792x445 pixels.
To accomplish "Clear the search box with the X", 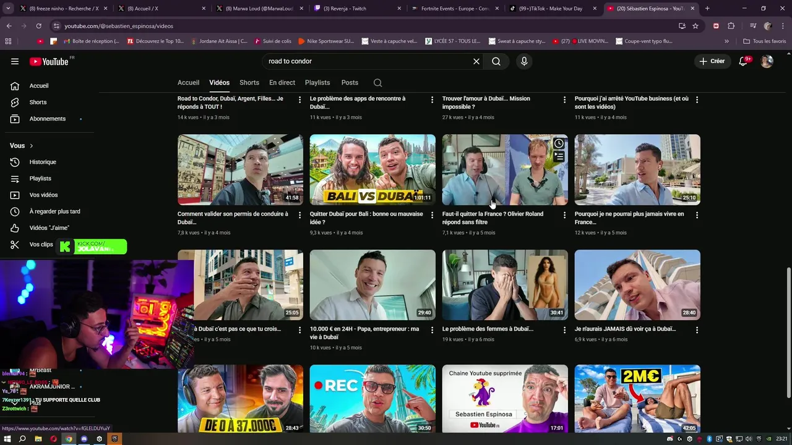I will coord(476,61).
